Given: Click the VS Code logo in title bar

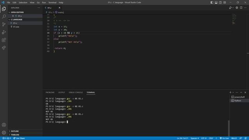Looking at the screenshot, I should coord(3,2).
